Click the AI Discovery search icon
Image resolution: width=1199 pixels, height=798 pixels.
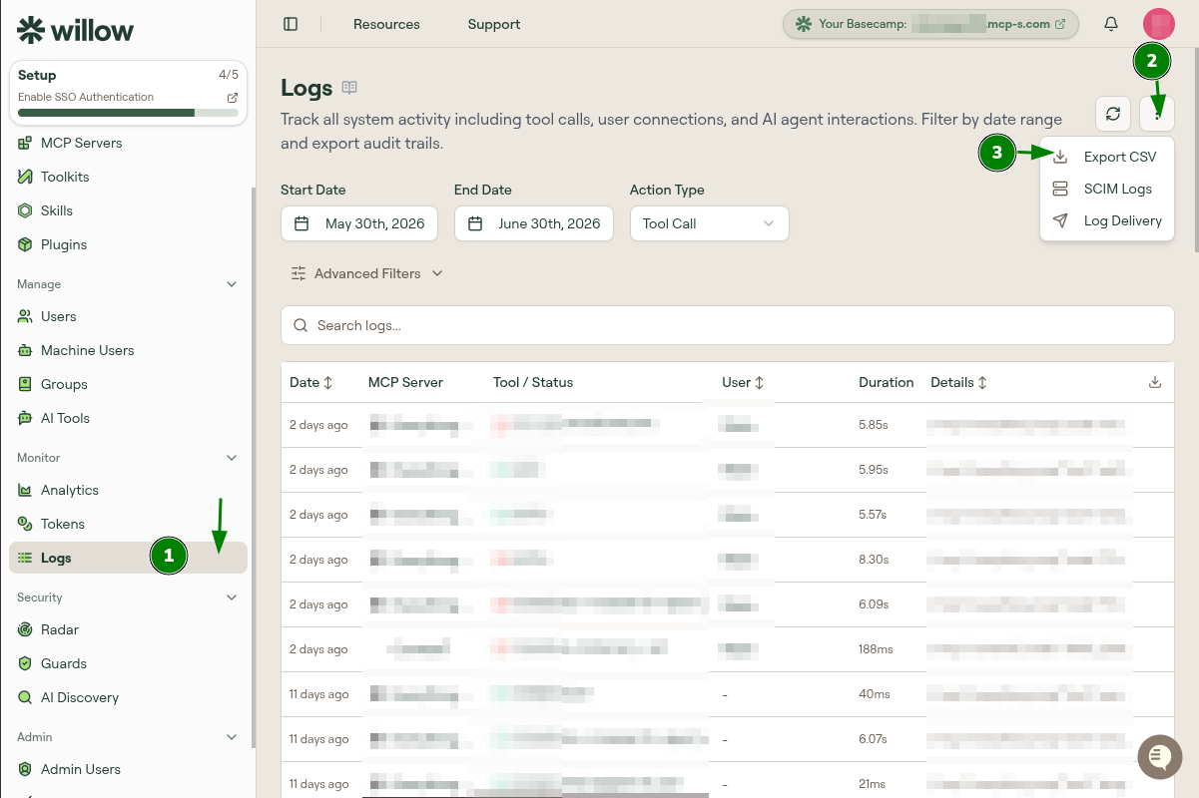click(x=25, y=697)
